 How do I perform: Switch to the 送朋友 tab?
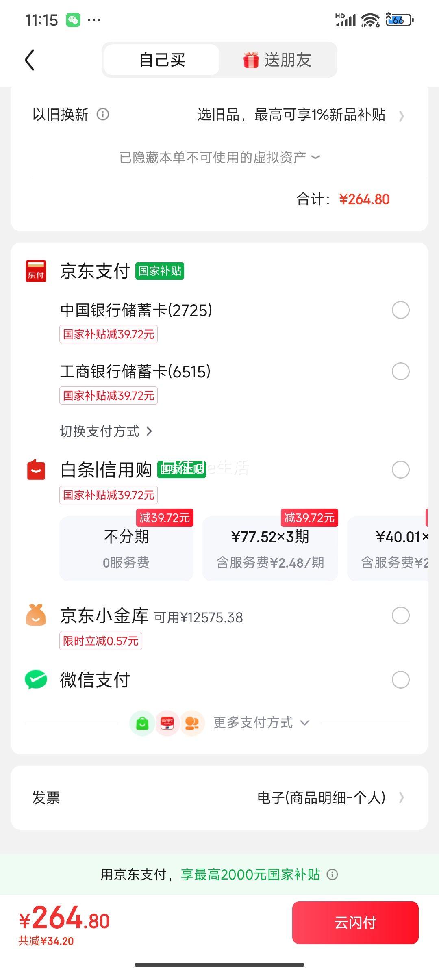278,60
